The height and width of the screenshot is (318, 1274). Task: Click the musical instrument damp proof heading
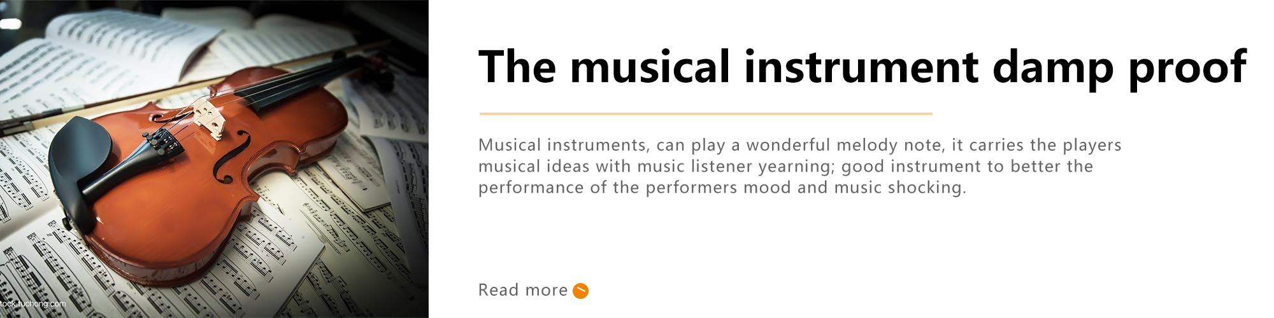(862, 67)
